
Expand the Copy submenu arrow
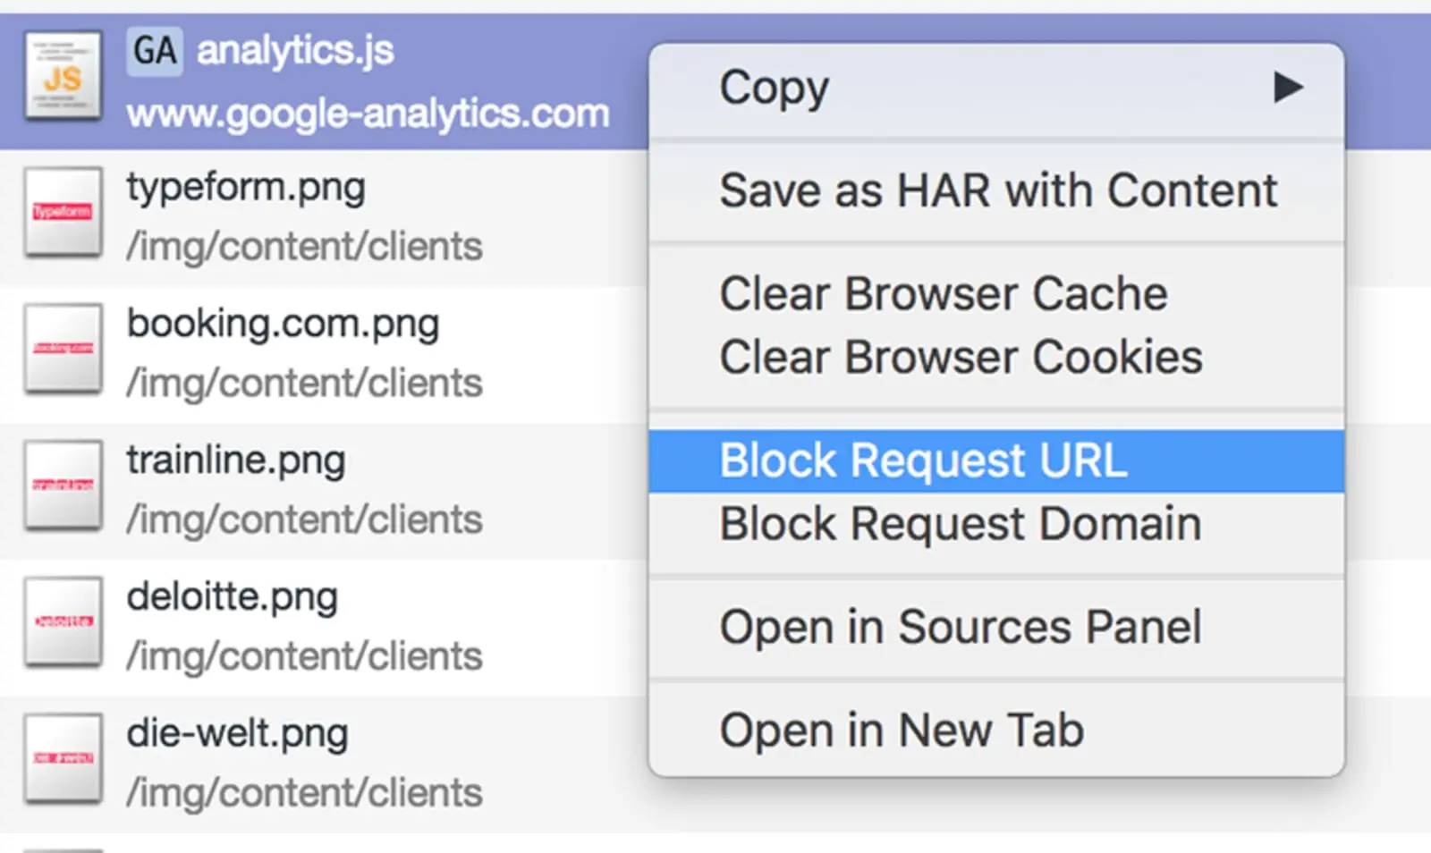tap(1288, 88)
